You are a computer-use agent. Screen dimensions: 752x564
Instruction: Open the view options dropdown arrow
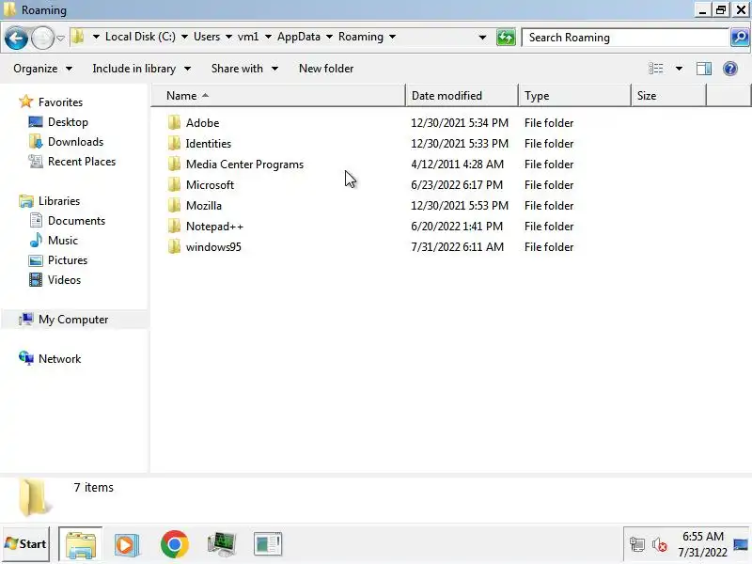[x=679, y=69]
